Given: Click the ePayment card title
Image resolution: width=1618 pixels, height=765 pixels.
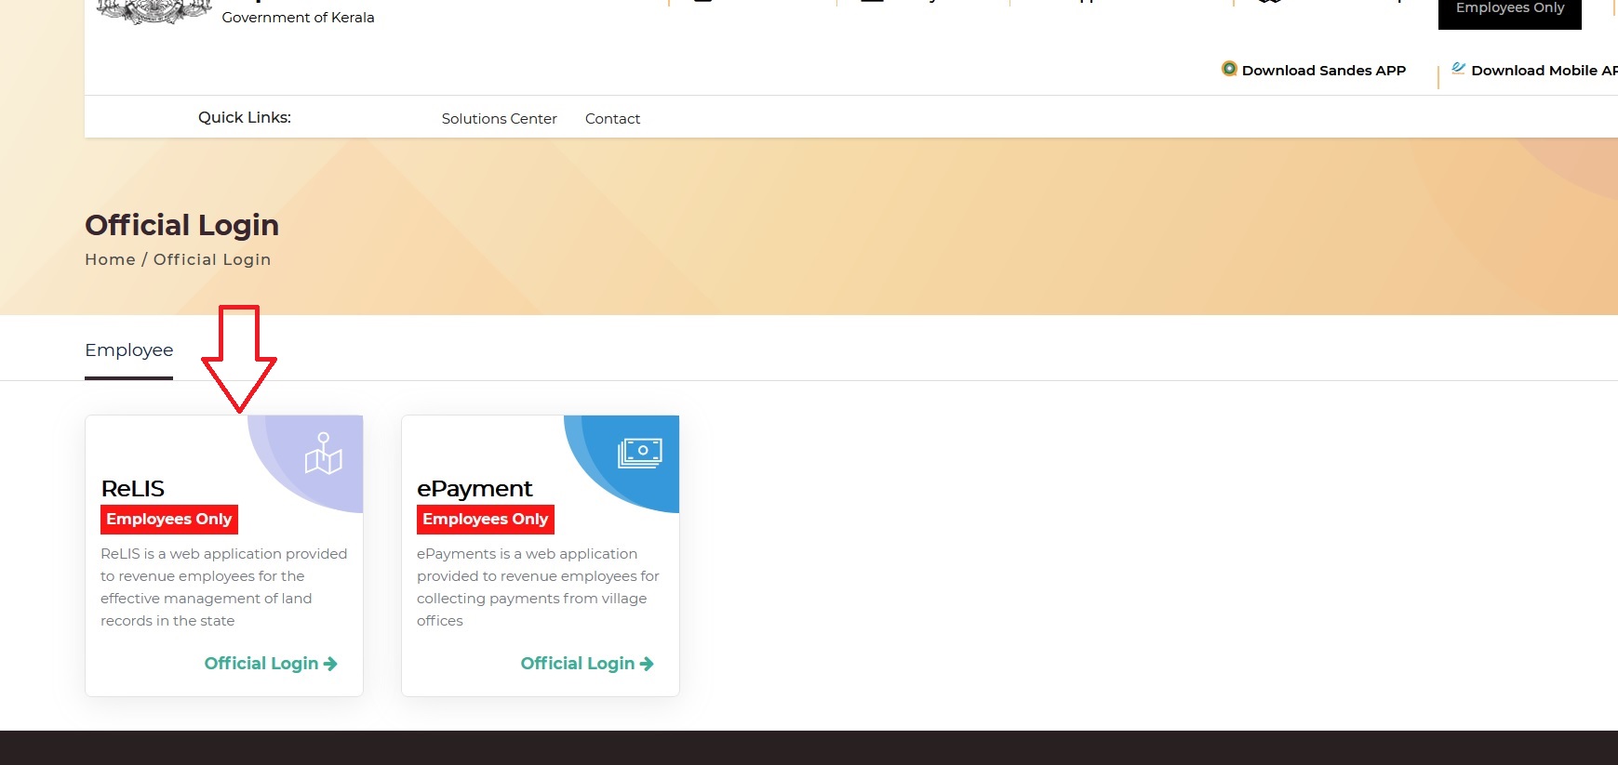Looking at the screenshot, I should (x=475, y=489).
